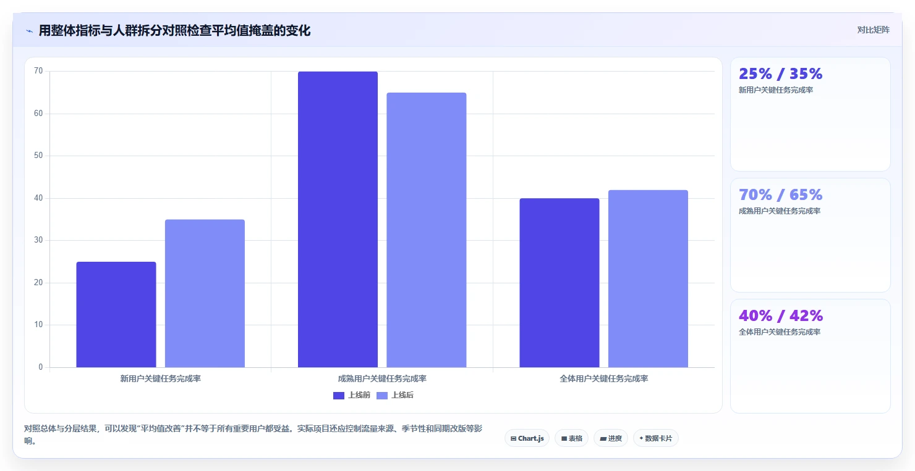
Task: Click the y-axis tick label 30
Action: [x=38, y=240]
